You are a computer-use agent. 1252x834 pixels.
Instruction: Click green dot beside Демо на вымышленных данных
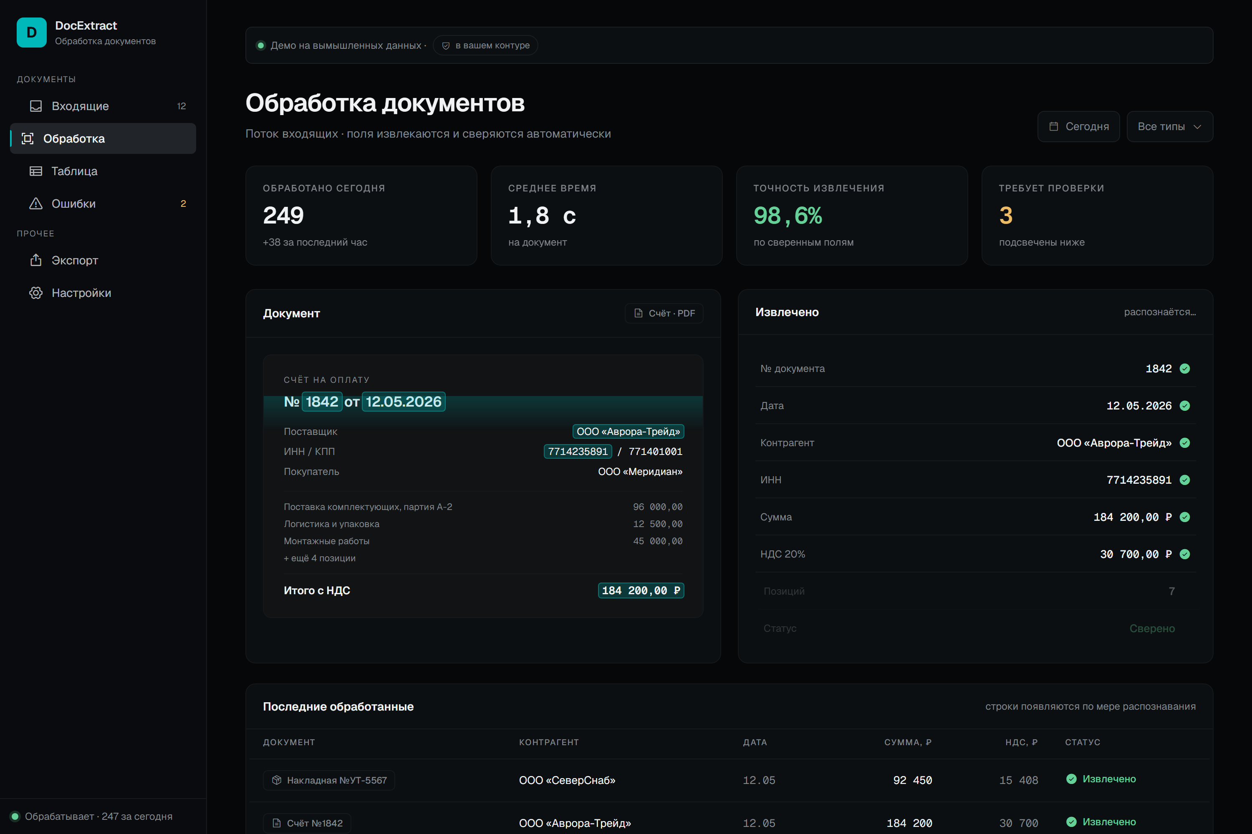[261, 45]
